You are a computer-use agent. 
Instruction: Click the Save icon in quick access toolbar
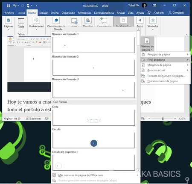coord(9,6)
